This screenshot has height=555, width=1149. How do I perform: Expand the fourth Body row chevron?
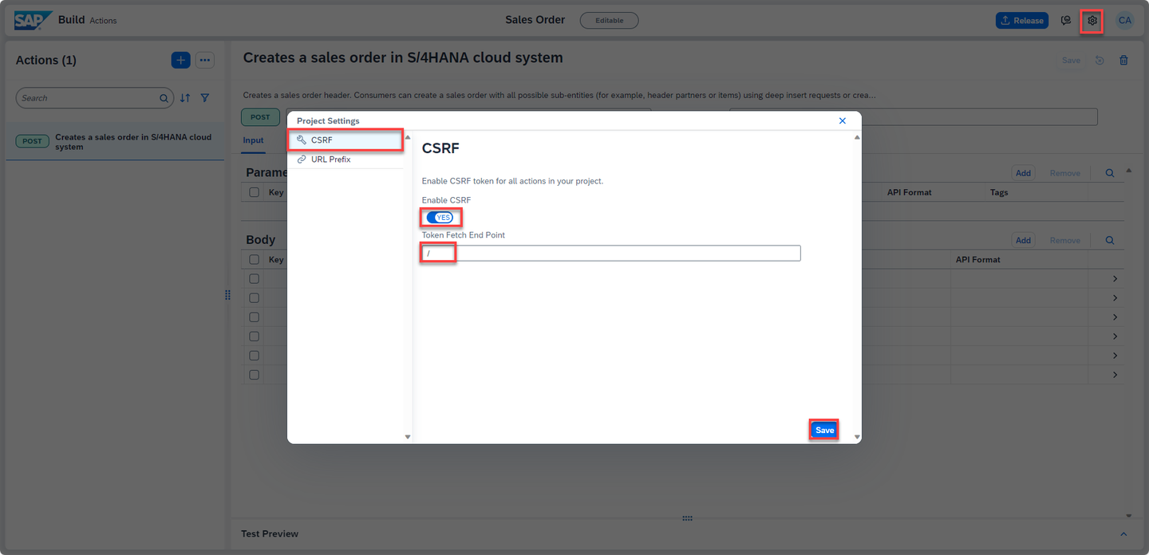pyautogui.click(x=1115, y=337)
